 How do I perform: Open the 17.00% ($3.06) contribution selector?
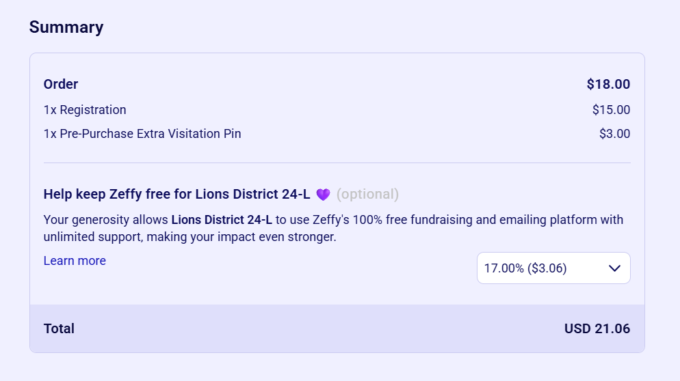tap(525, 268)
